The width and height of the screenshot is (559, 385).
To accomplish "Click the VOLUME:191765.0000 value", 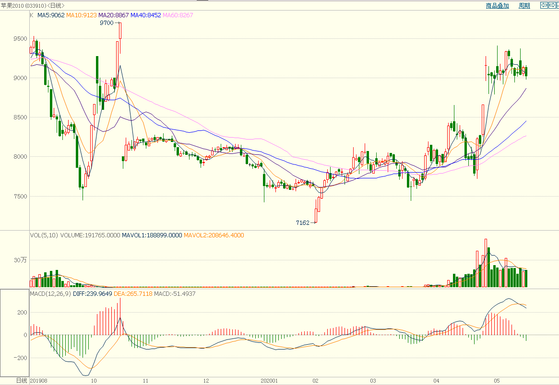I will tap(90, 235).
